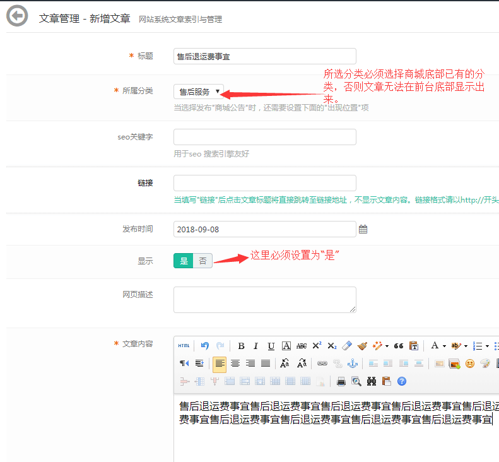The height and width of the screenshot is (462, 499).
Task: Apply character border (boxed A)
Action: pyautogui.click(x=286, y=346)
